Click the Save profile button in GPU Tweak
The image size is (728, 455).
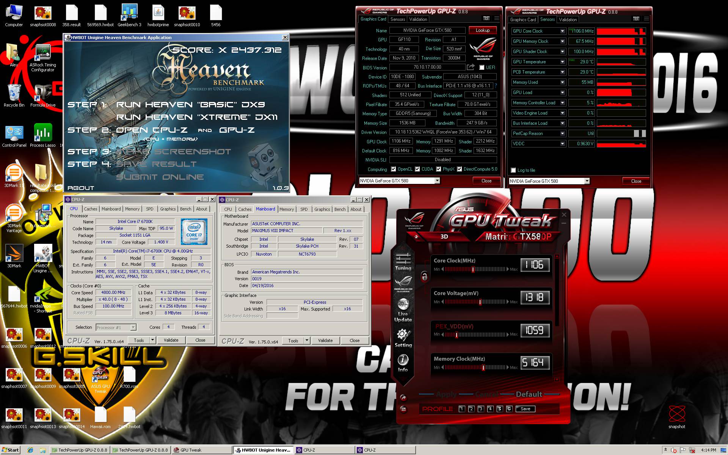coord(526,409)
